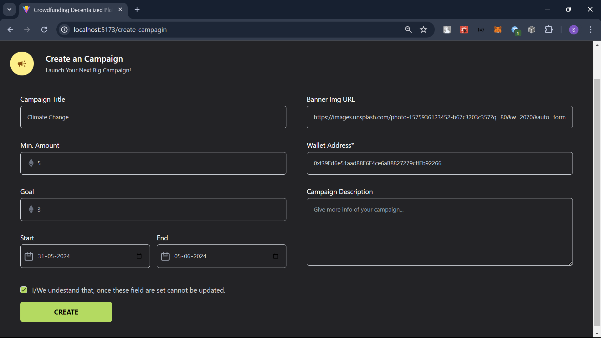
Task: Bookmark this page with the star
Action: (424, 29)
